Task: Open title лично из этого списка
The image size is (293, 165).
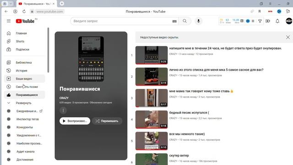Action: tap(216, 70)
